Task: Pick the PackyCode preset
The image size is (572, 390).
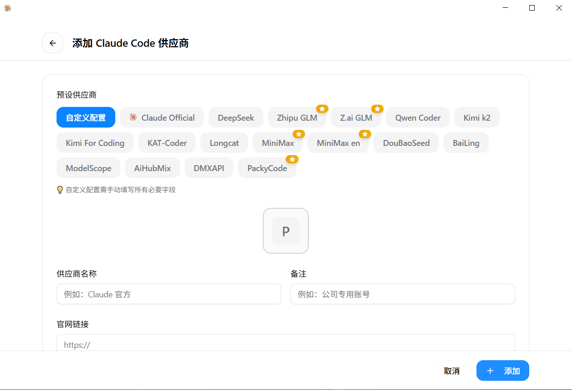Action: 267,168
